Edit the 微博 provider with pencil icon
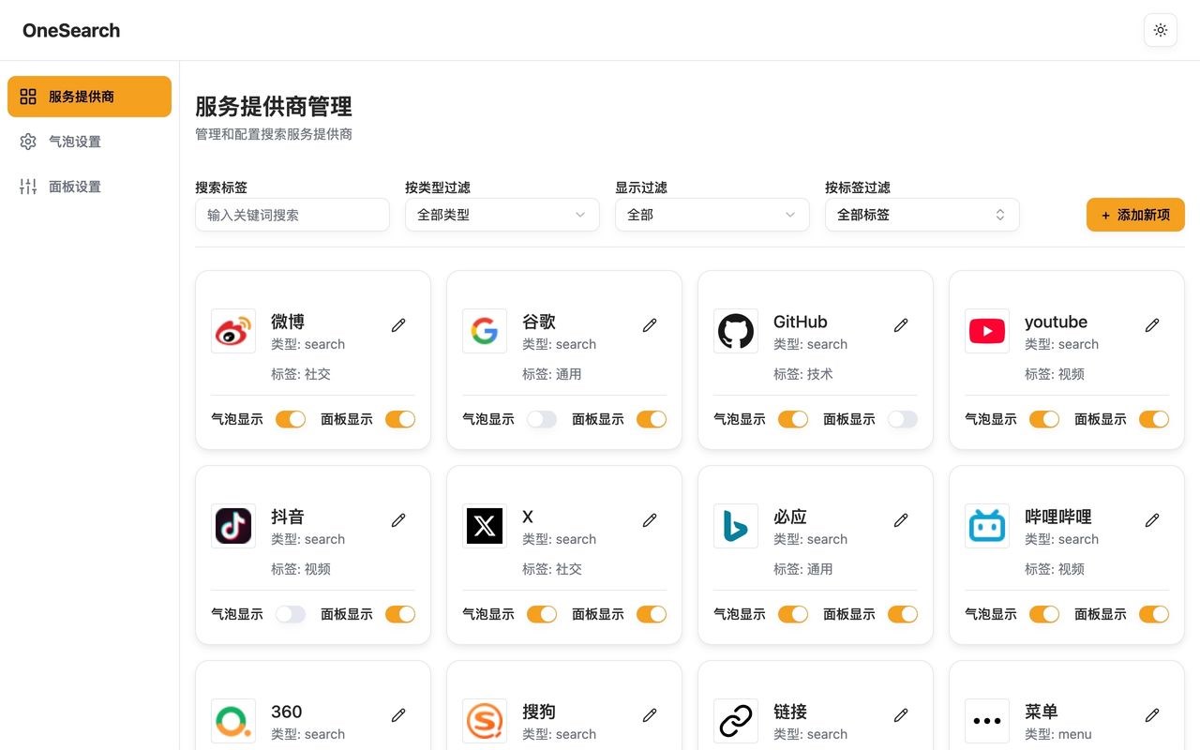Screen dimensions: 1200x750 (x=398, y=325)
